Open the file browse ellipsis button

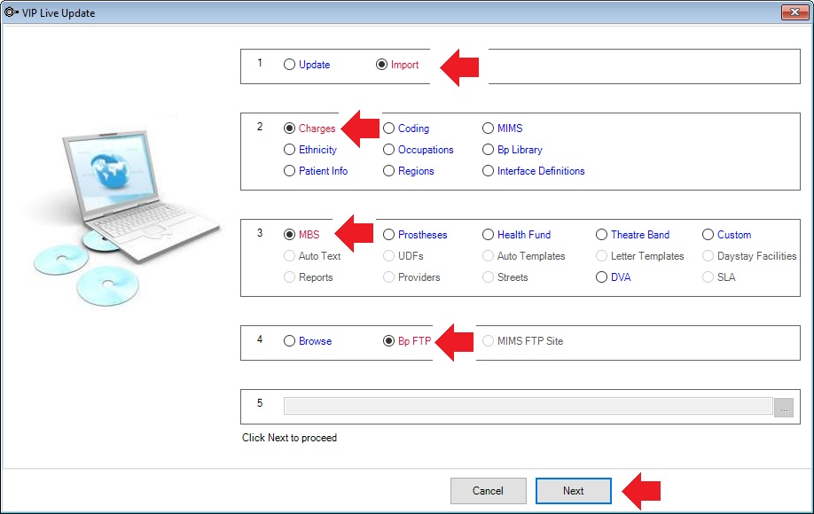tap(783, 408)
